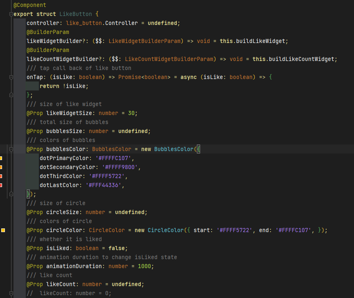
Task: Click the LikeCountWidgetBuilderParam type
Action: click(169, 59)
